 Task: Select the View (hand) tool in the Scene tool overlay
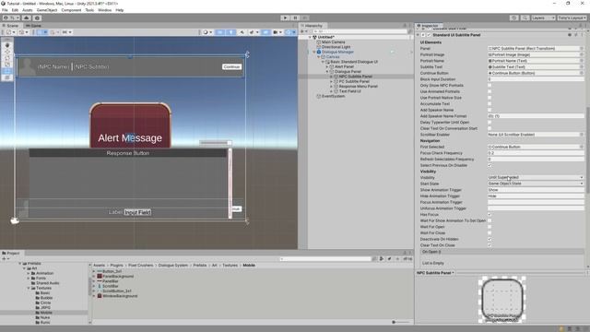7,45
